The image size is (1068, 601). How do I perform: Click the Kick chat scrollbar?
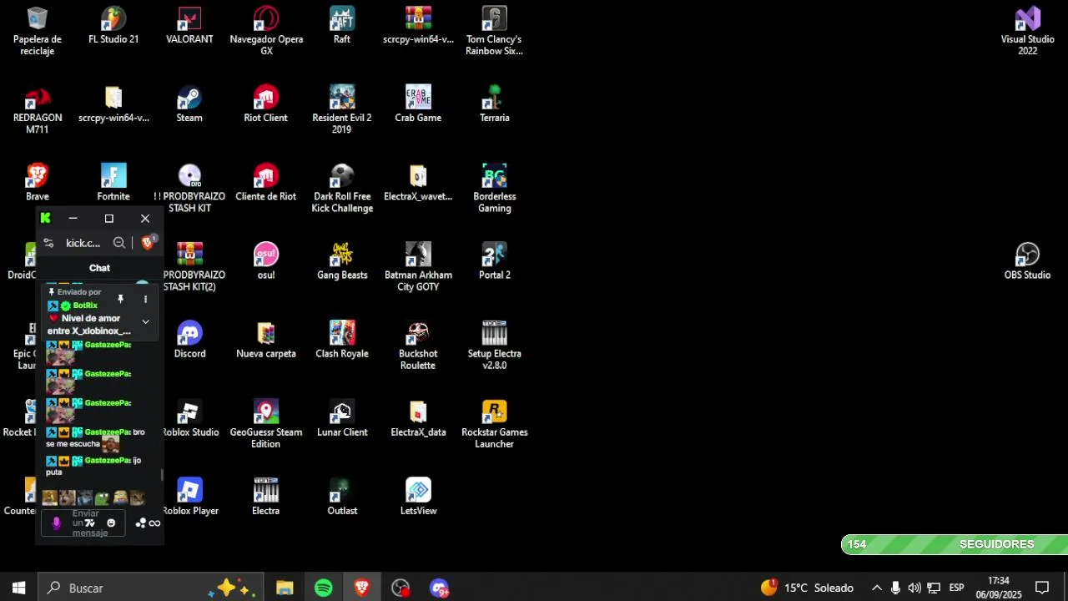161,474
